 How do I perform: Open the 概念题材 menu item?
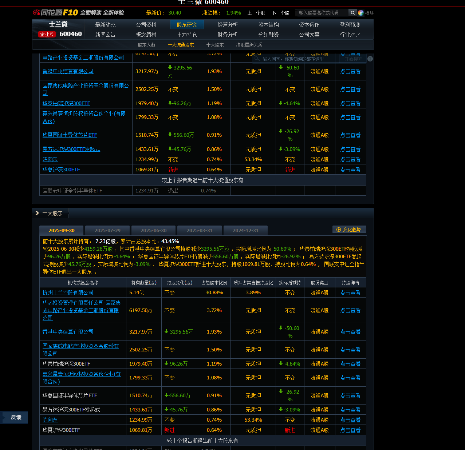(x=146, y=35)
